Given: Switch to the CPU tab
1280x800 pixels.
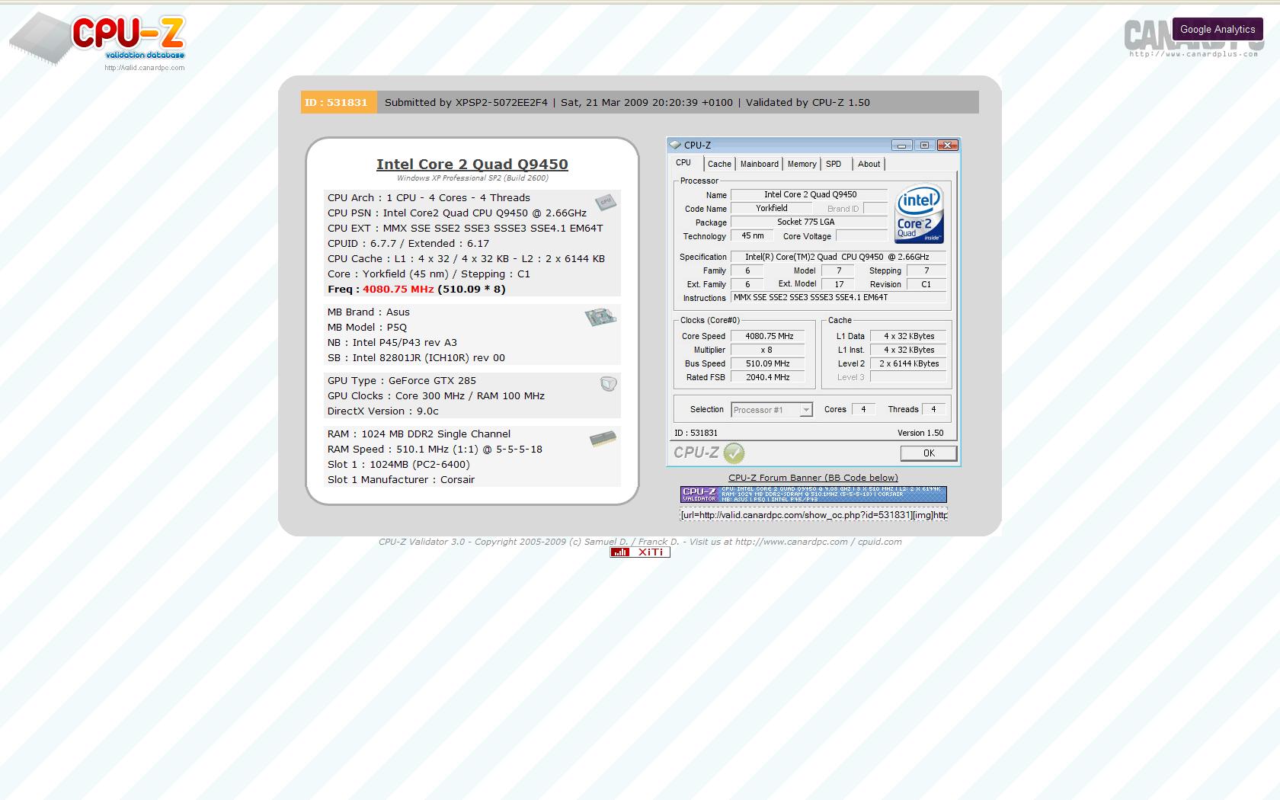Looking at the screenshot, I should click(x=683, y=163).
